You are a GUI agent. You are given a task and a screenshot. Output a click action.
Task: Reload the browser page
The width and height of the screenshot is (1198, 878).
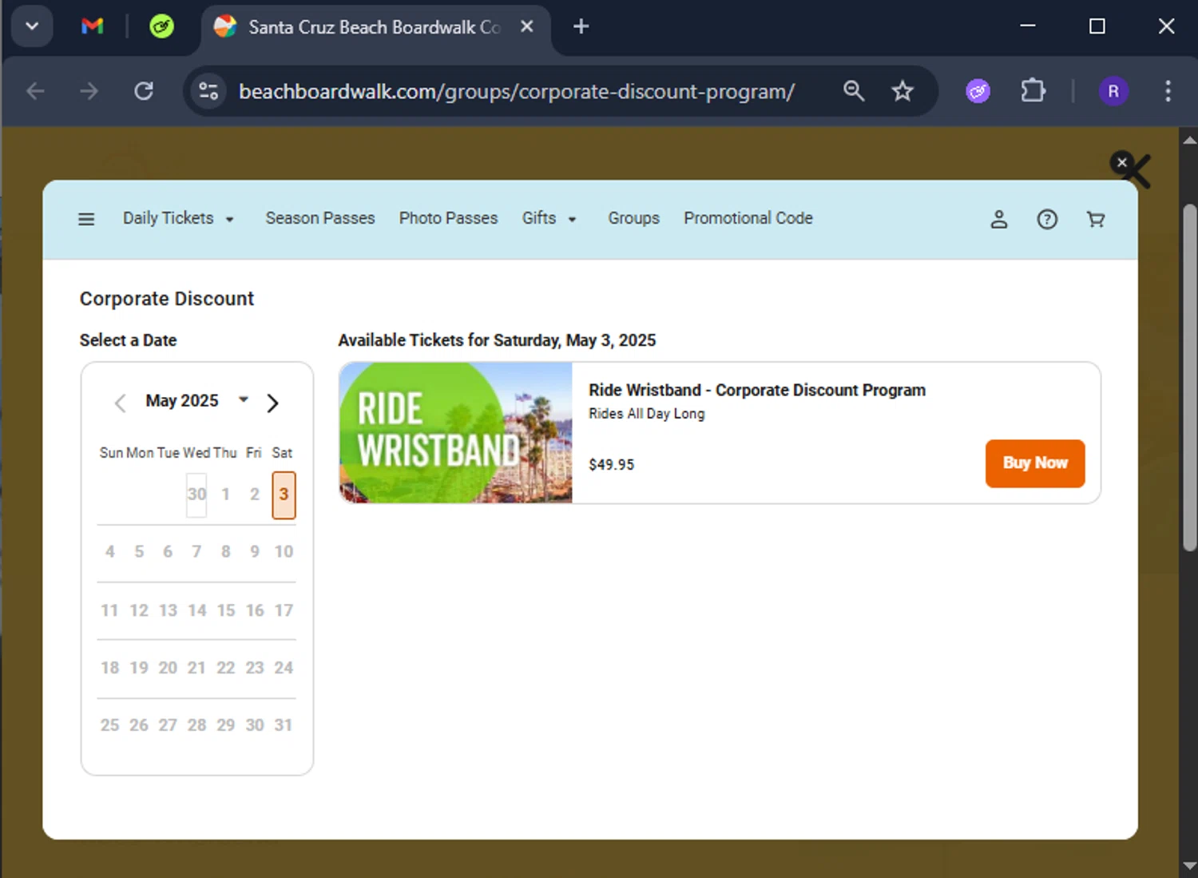[144, 91]
